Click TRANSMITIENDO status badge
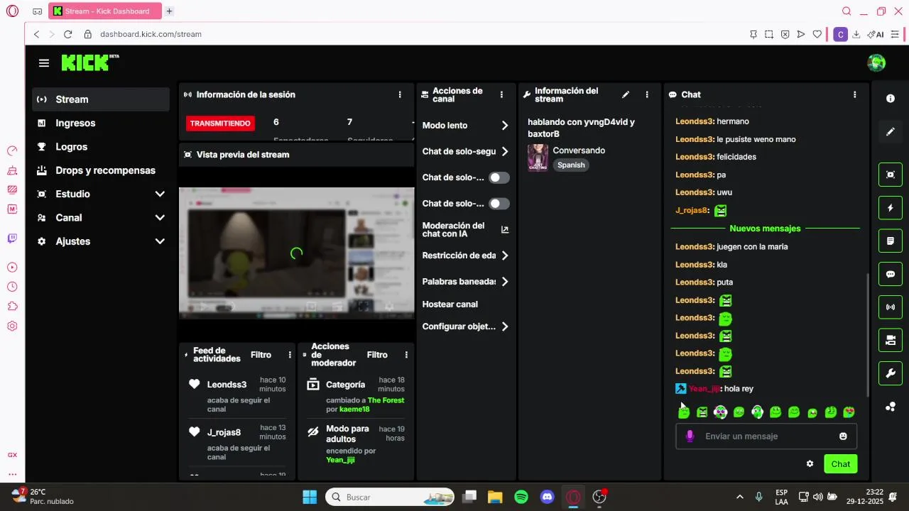Viewport: 909px width, 511px height. point(220,123)
